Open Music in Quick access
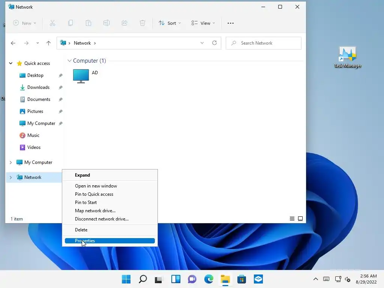This screenshot has height=288, width=384. [x=33, y=135]
